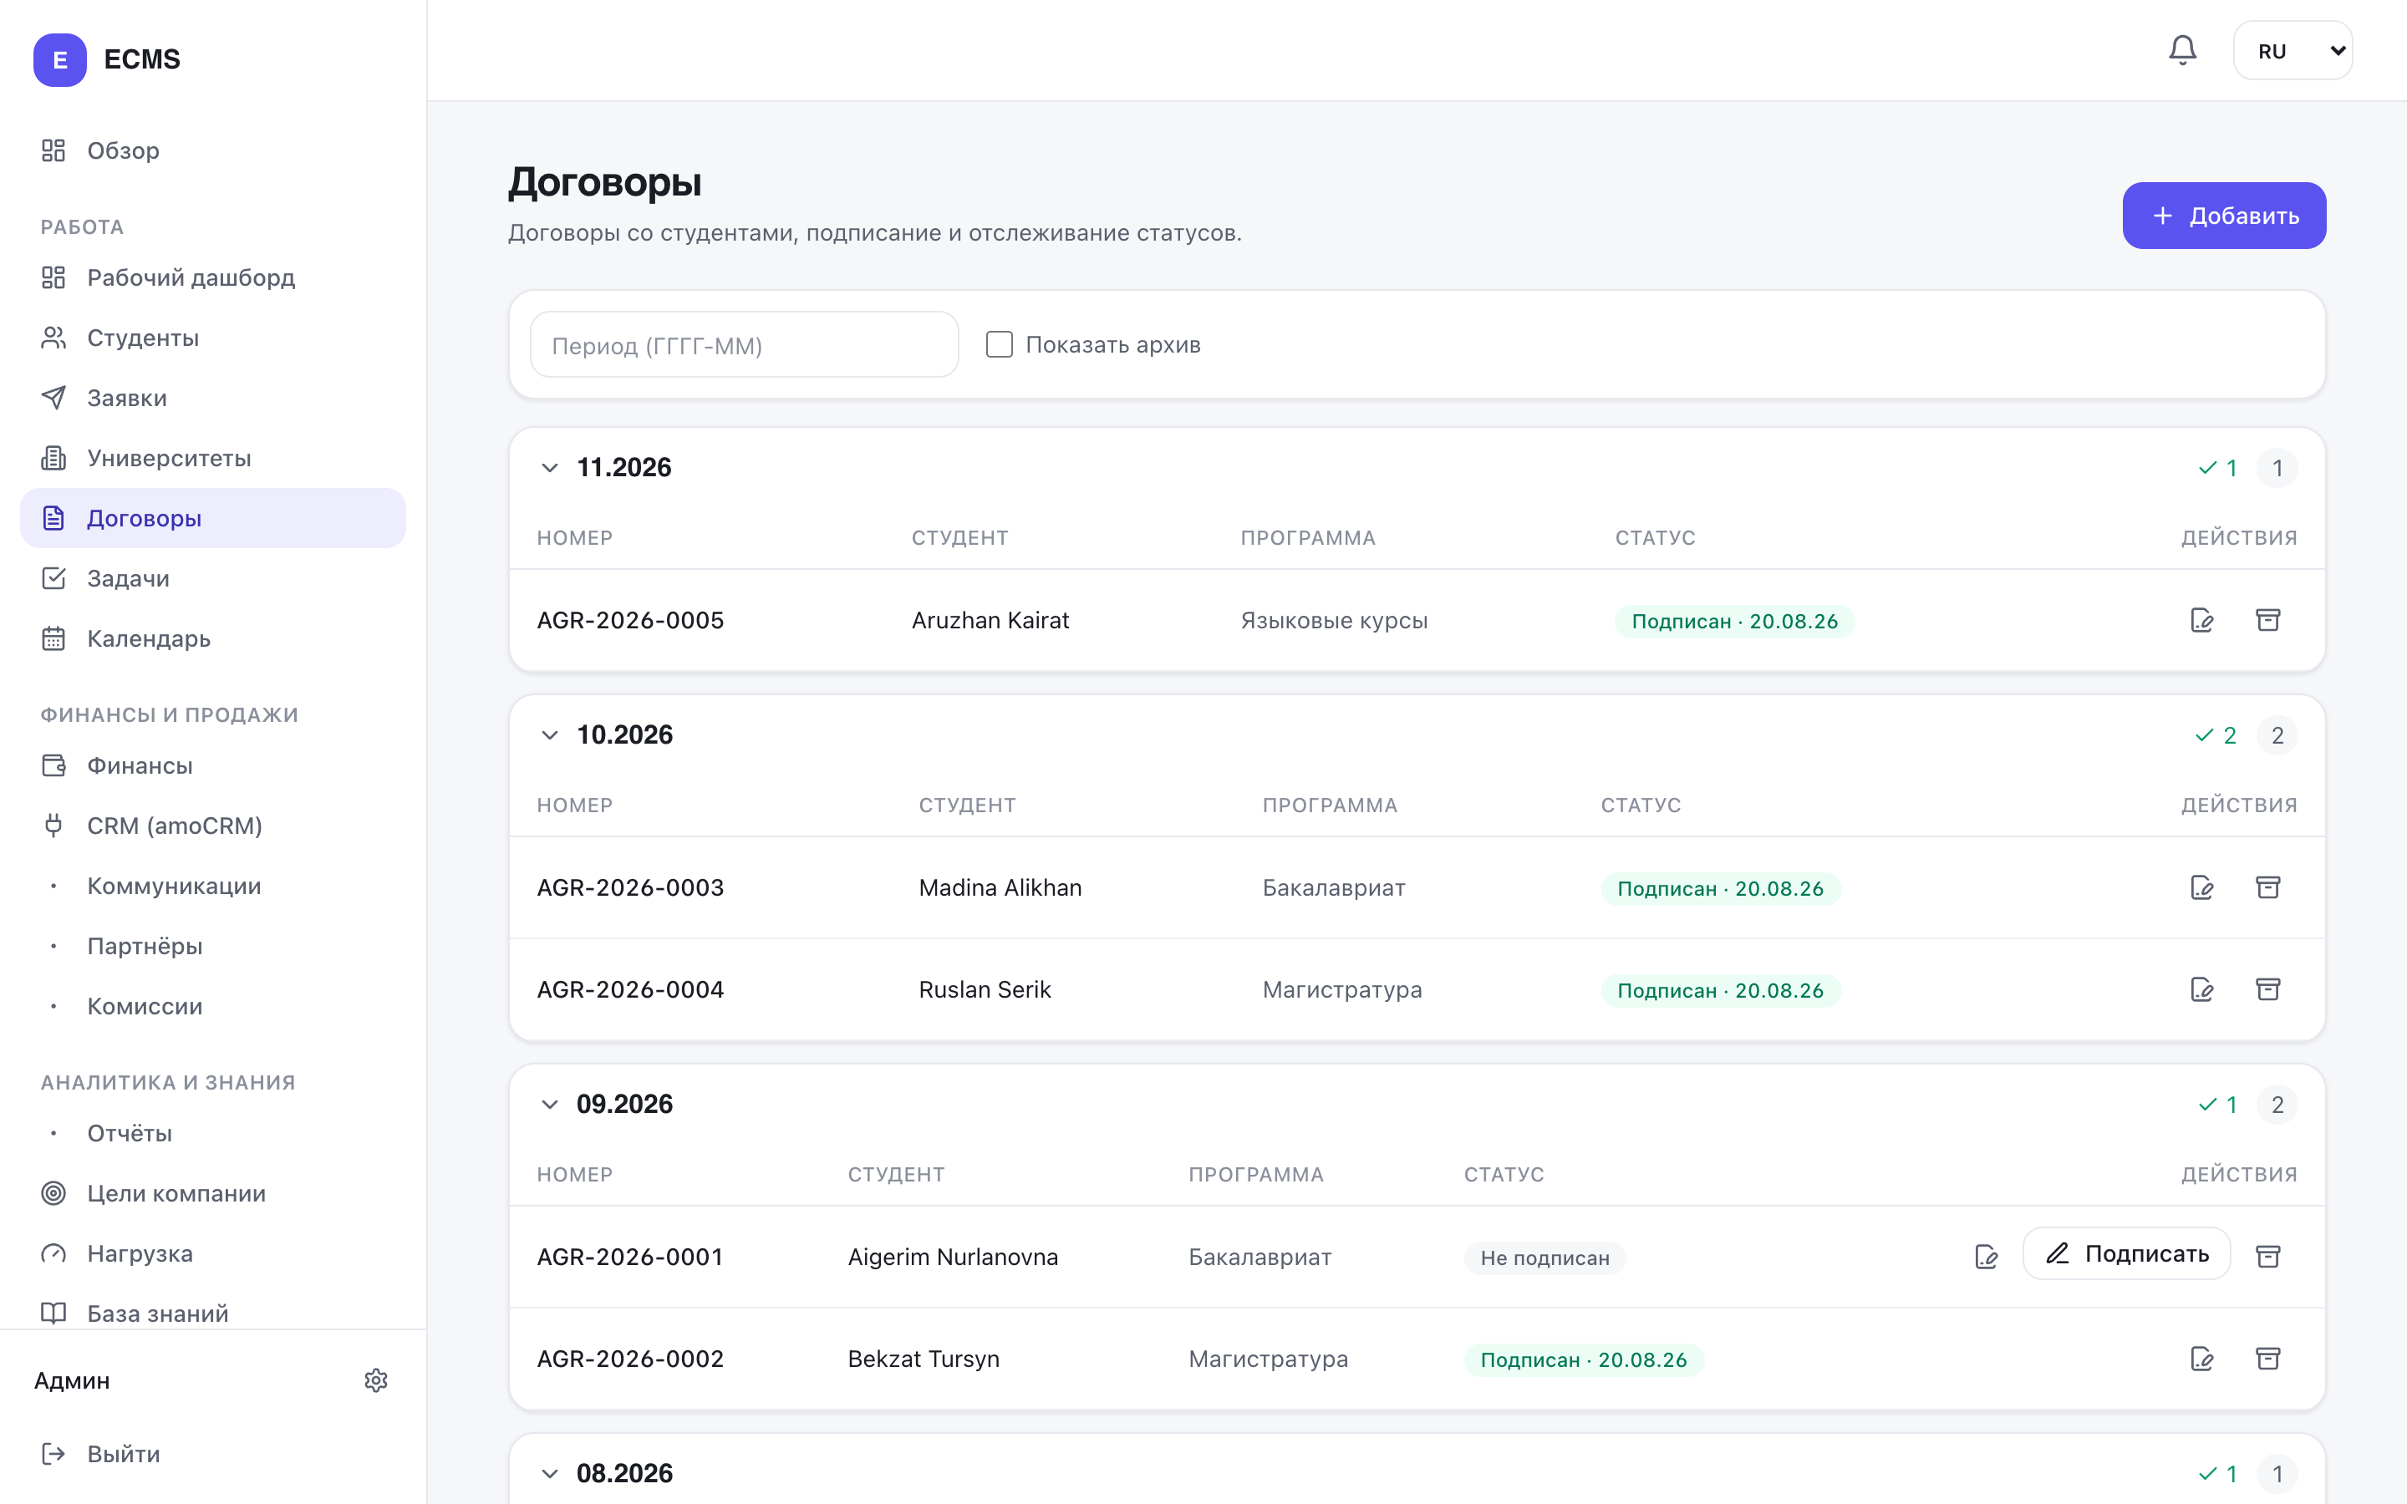Archive contract AGR-2026-0002
Image resolution: width=2407 pixels, height=1504 pixels.
[2267, 1359]
